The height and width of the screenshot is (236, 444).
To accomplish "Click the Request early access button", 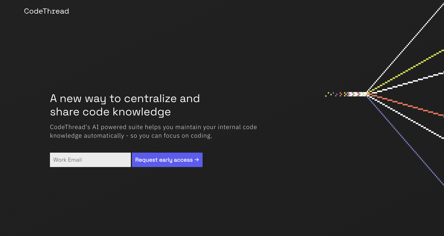I will pos(167,160).
